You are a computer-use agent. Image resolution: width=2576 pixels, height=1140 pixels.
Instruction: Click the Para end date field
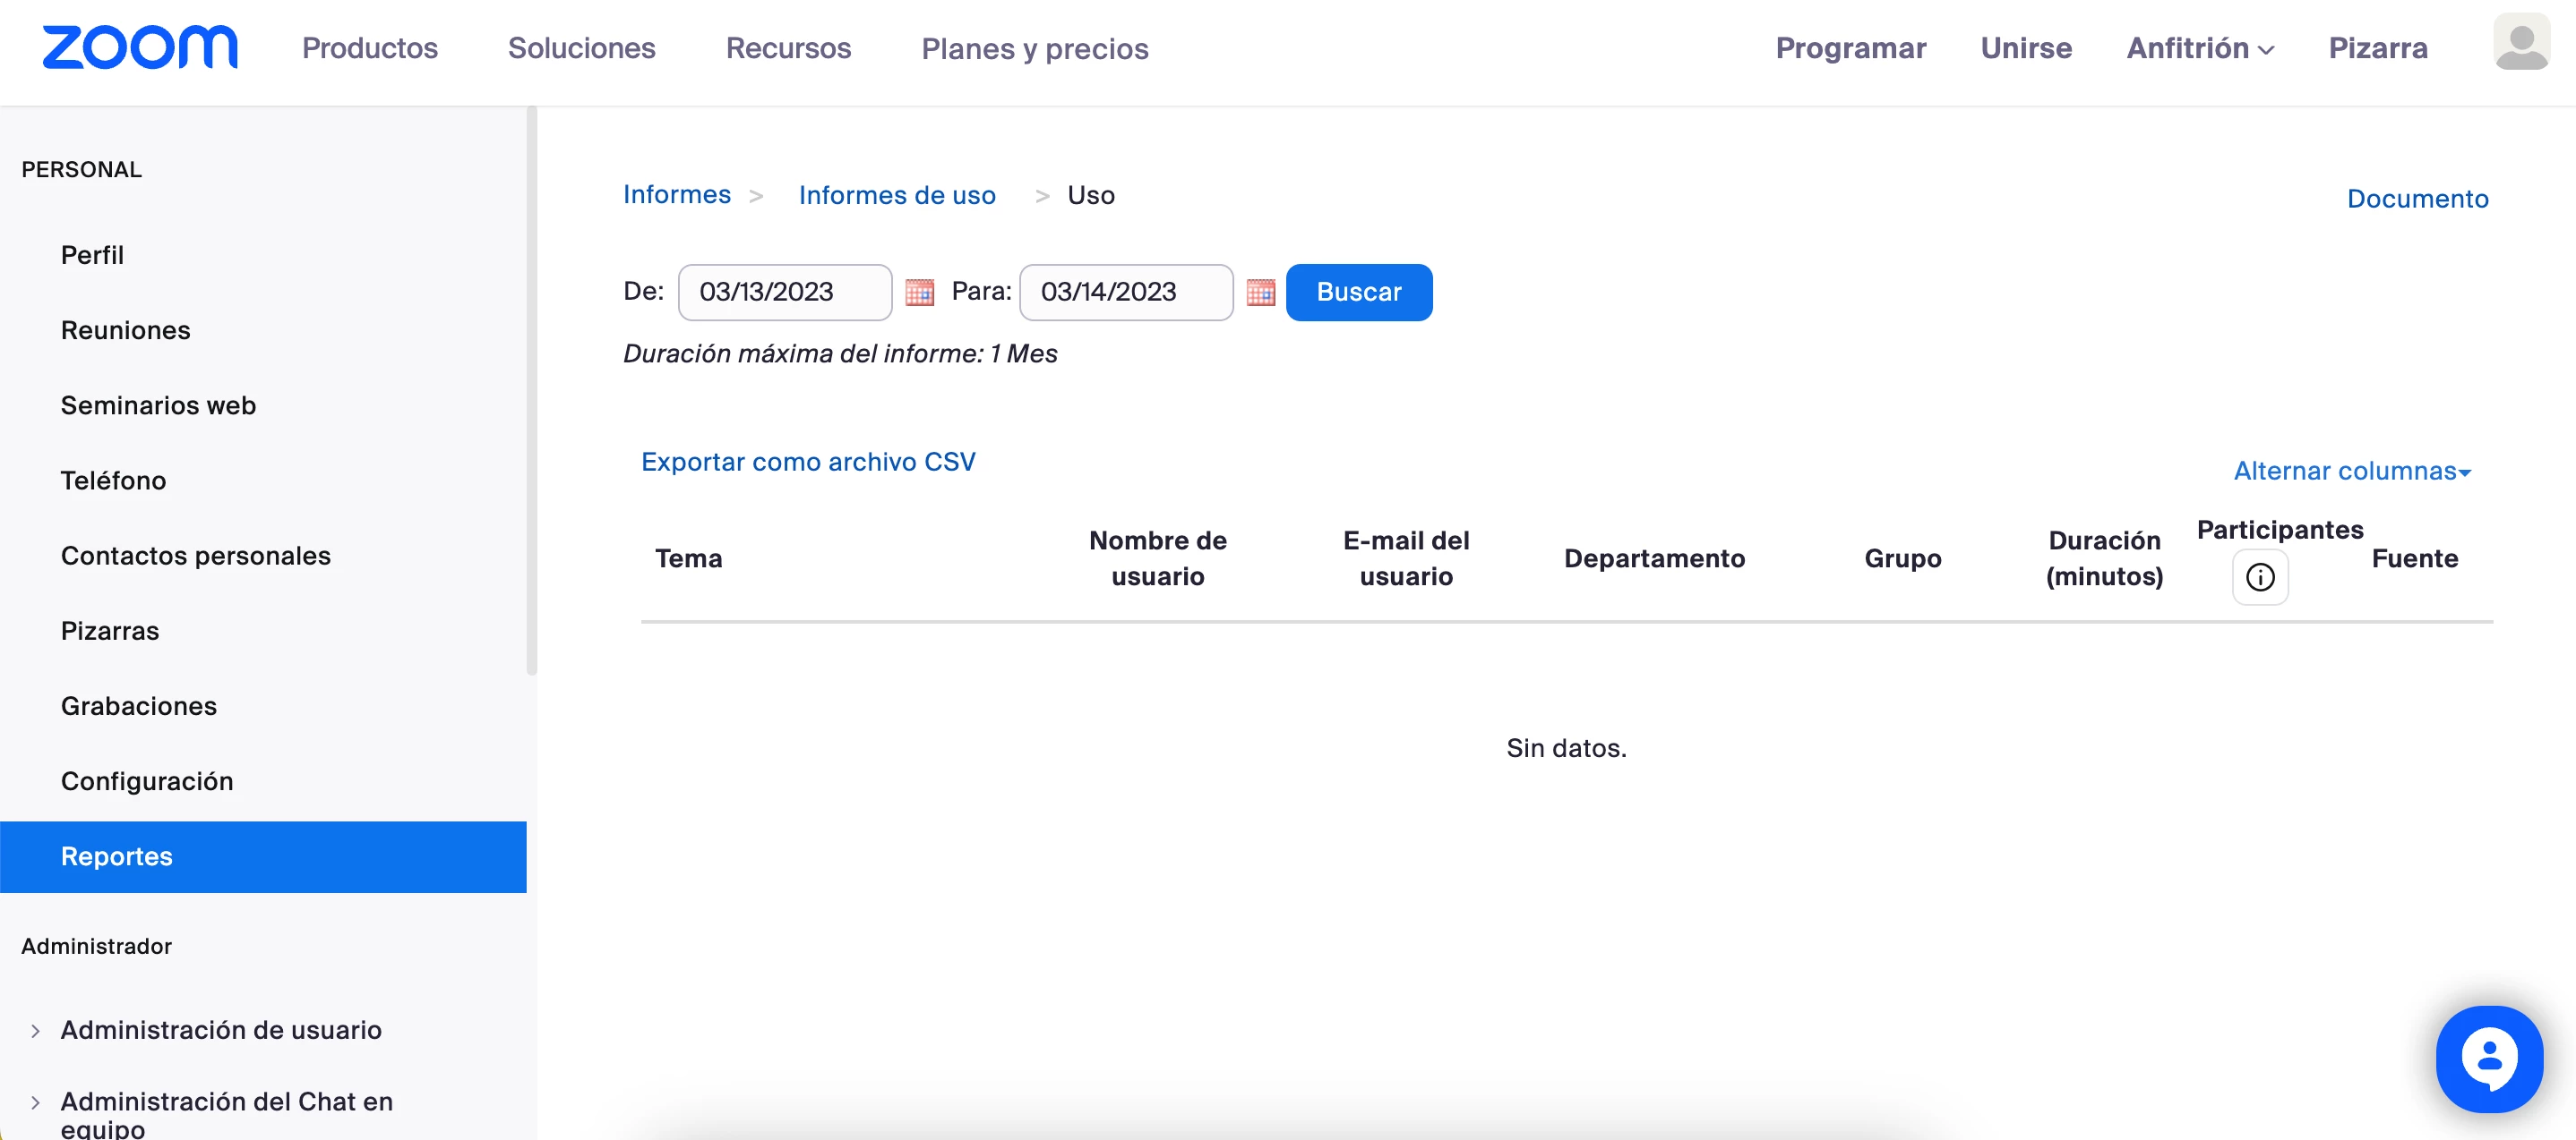click(x=1125, y=292)
